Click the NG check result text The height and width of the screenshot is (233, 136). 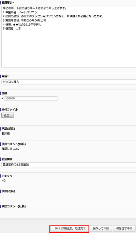[x=3, y=180]
